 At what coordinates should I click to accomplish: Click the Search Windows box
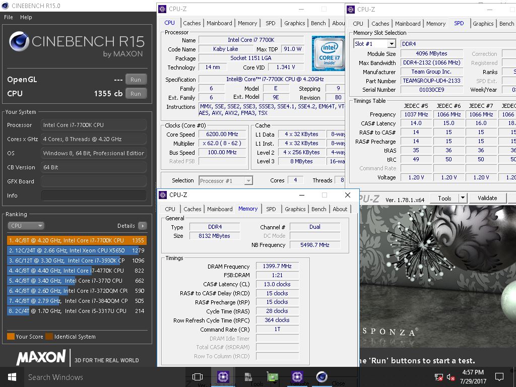click(x=105, y=377)
